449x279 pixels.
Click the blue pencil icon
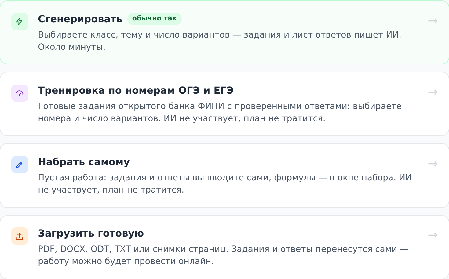click(20, 165)
